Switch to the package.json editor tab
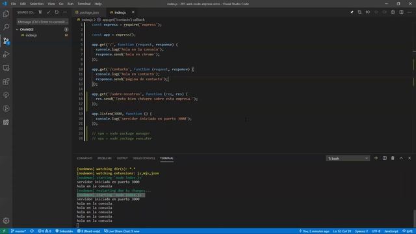 pyautogui.click(x=89, y=12)
